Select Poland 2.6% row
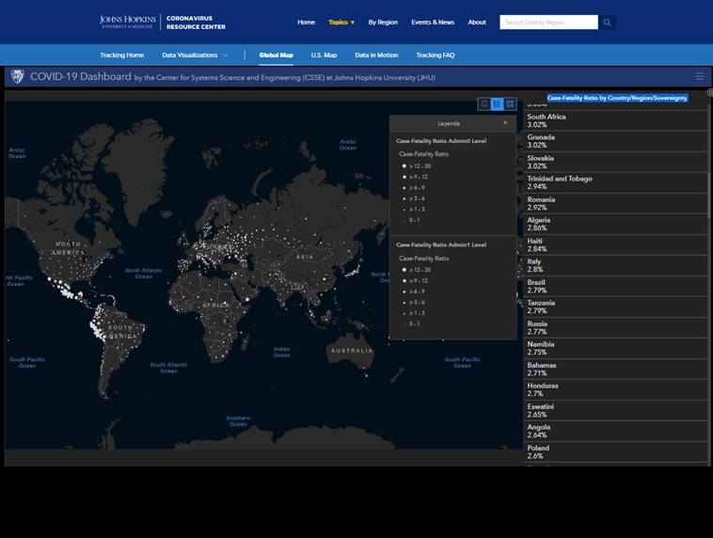This screenshot has height=538, width=713. tap(615, 451)
